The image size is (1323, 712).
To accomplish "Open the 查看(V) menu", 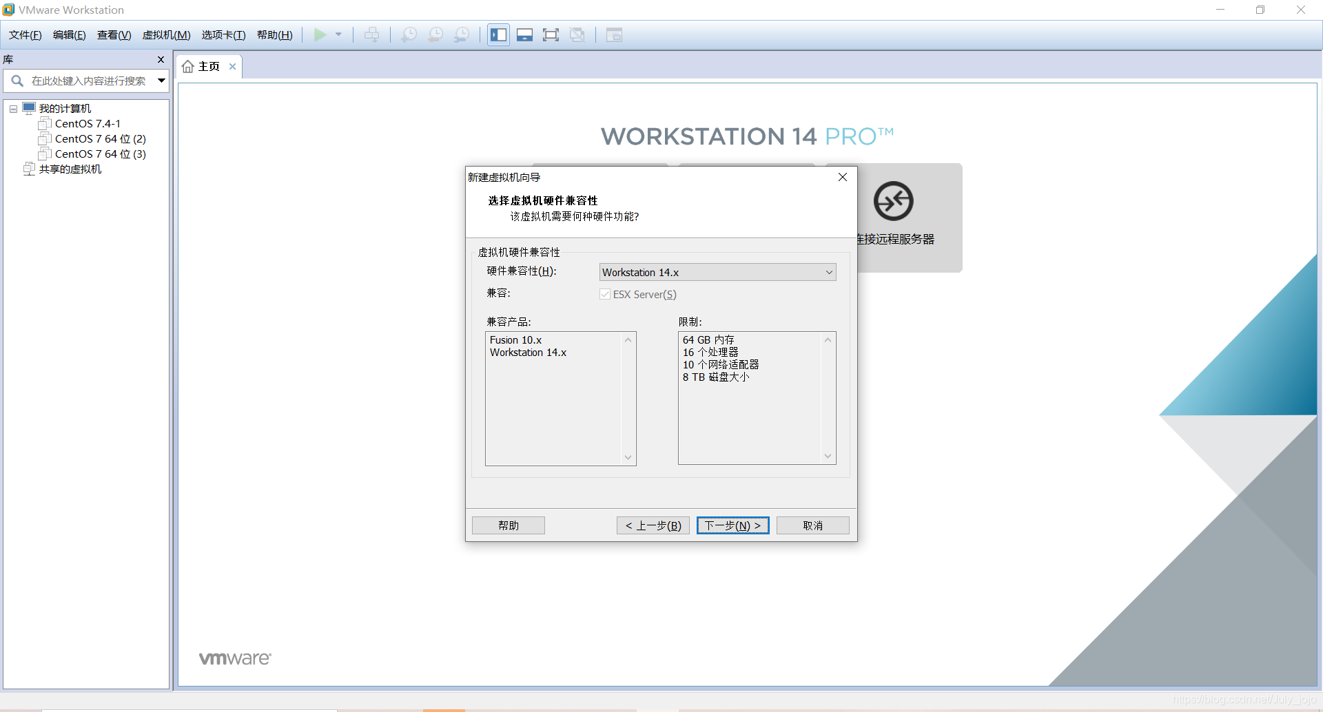I will 114,35.
